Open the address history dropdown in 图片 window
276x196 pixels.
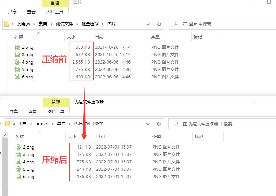148,24
